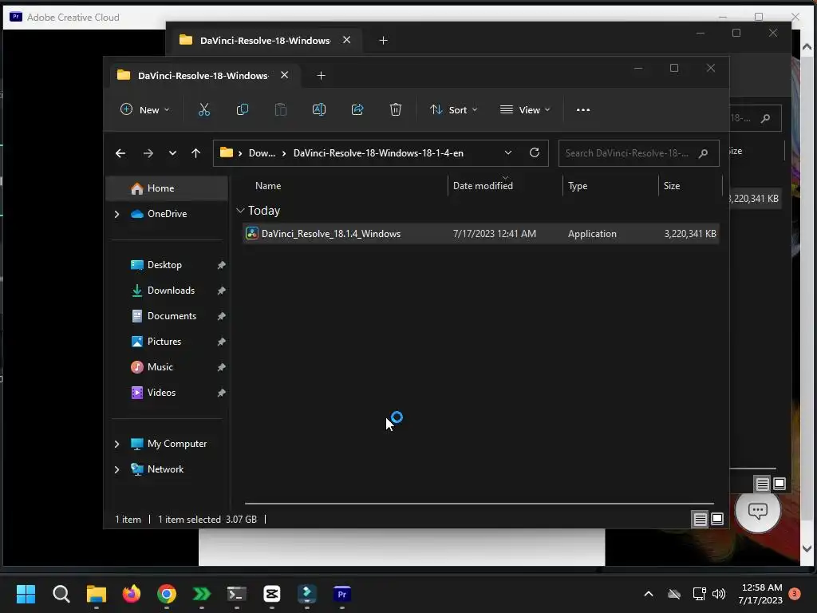This screenshot has height=613, width=817.
Task: Add a new tab in front Explorer window
Action: (x=321, y=76)
